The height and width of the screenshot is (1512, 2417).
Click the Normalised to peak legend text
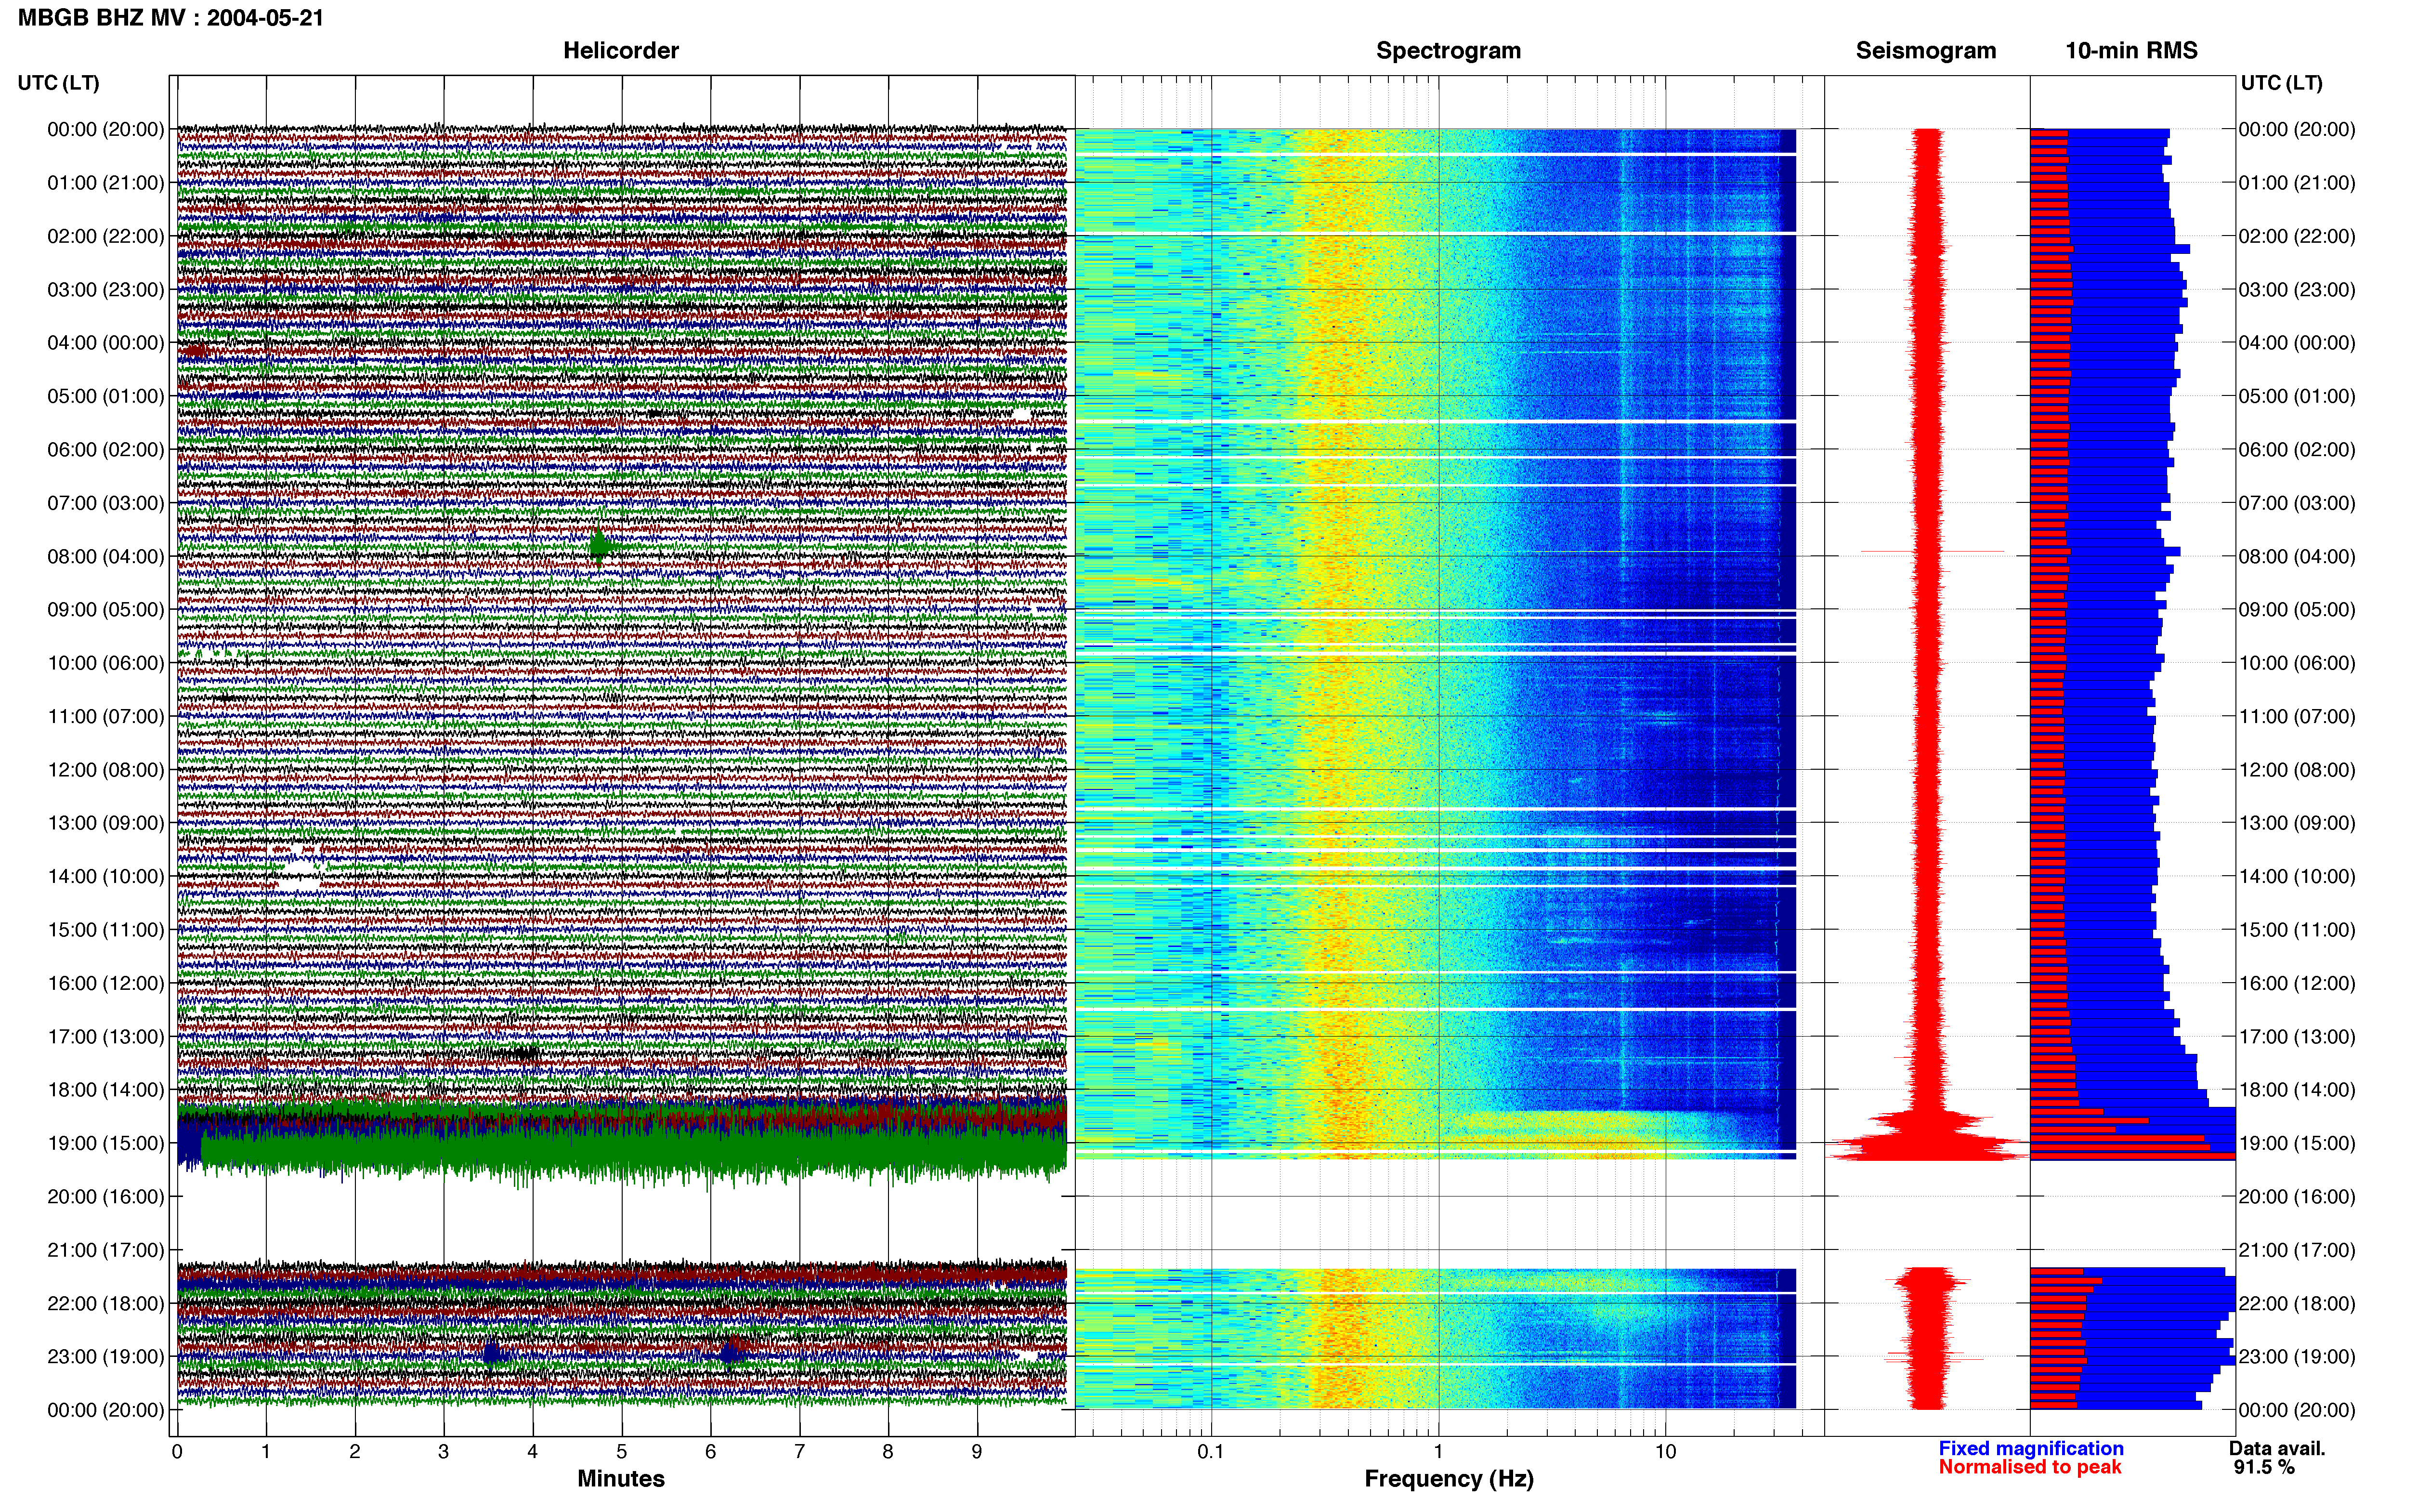(x=2029, y=1467)
